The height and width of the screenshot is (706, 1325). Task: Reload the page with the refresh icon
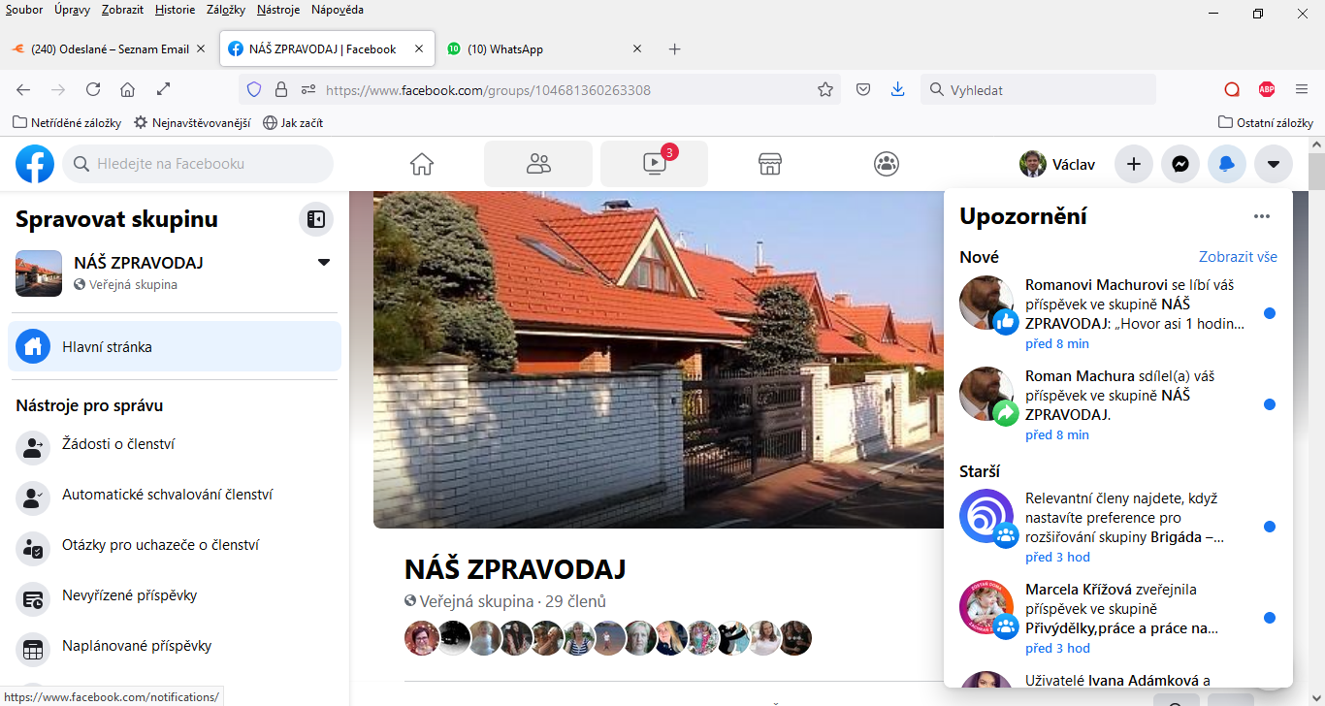pyautogui.click(x=93, y=89)
